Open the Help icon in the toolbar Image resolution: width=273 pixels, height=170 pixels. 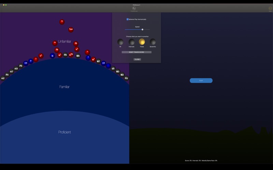pyautogui.click(x=270, y=9)
